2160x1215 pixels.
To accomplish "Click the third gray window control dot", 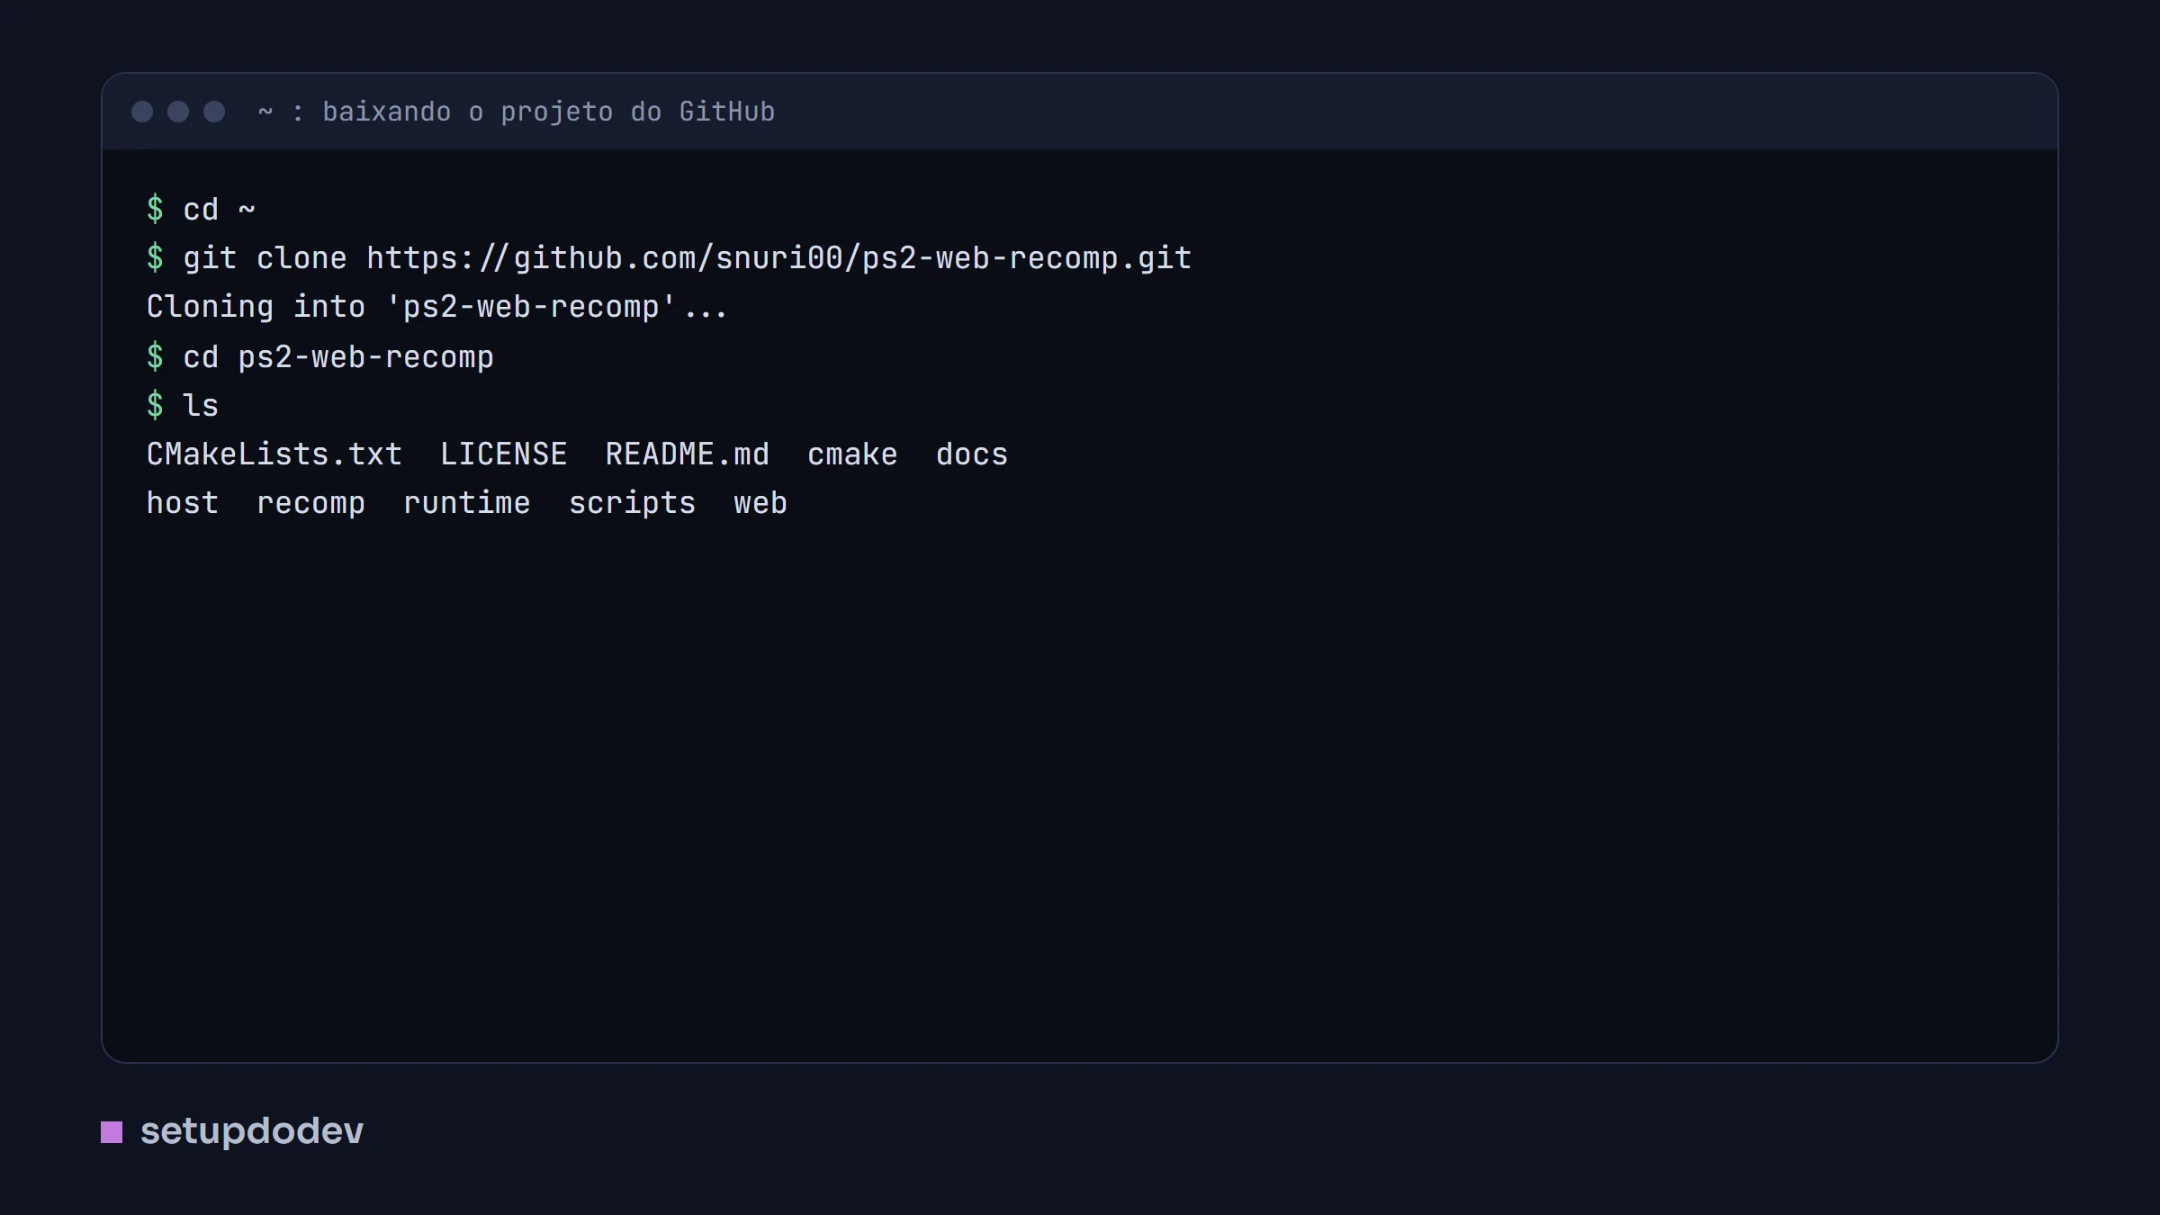I will pos(214,112).
